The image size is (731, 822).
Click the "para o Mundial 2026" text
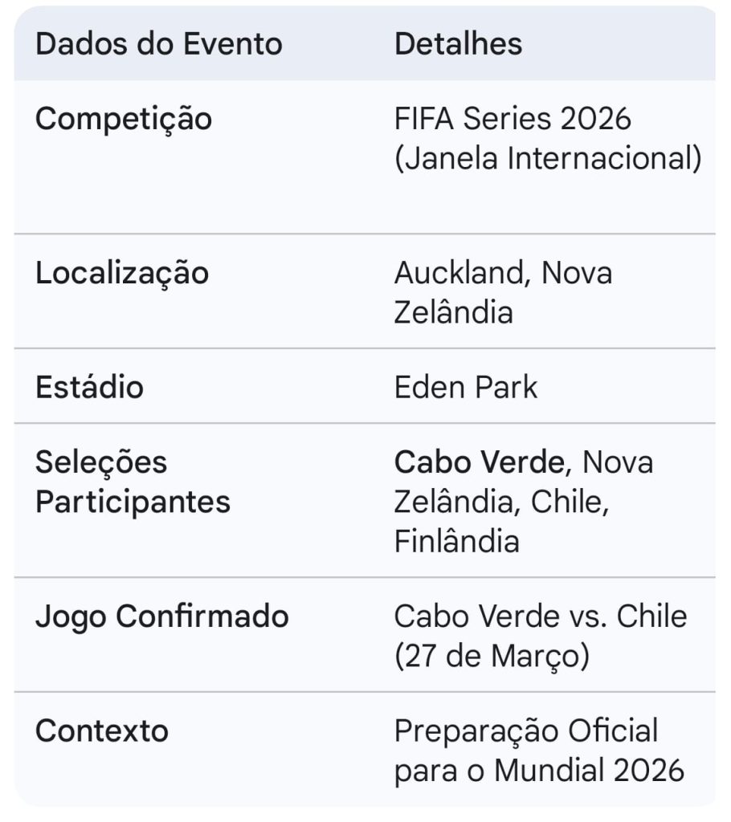pyautogui.click(x=538, y=771)
